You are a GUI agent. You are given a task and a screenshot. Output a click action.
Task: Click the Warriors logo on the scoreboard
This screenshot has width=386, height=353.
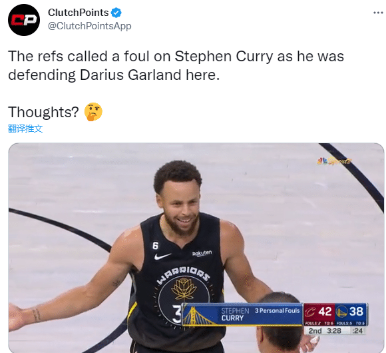[x=341, y=312]
